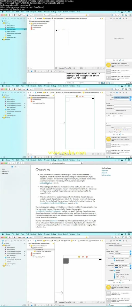132x307 pixels.
Task: Open the File menu in the No Selection frame
Action: (13, 12)
